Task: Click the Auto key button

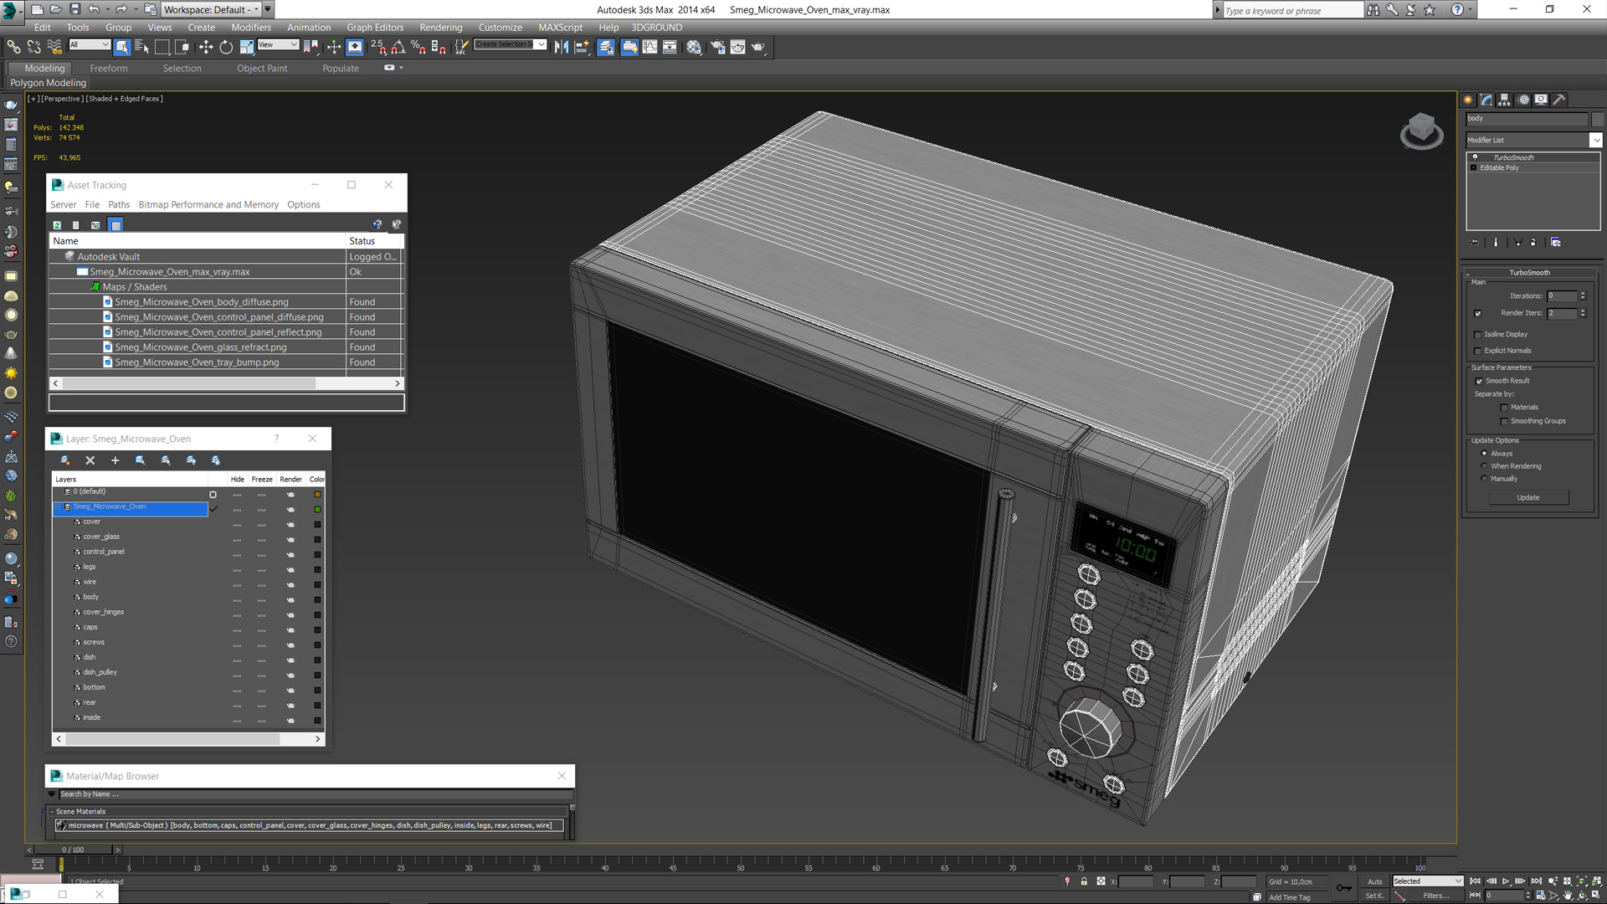Action: pos(1375,881)
